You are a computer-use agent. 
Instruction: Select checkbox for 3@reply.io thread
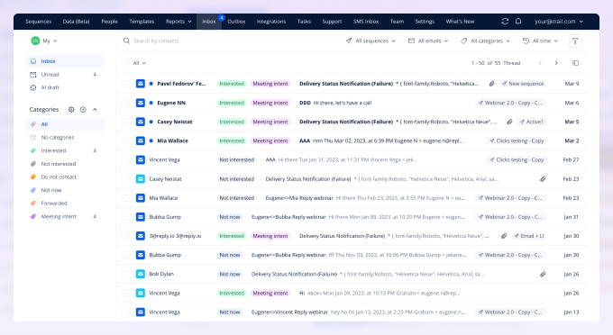(125, 236)
